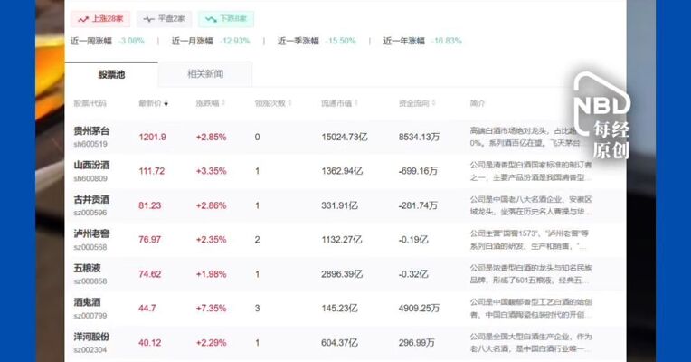Open 古井贡酒 stock link
691x362 pixels.
pyautogui.click(x=91, y=200)
